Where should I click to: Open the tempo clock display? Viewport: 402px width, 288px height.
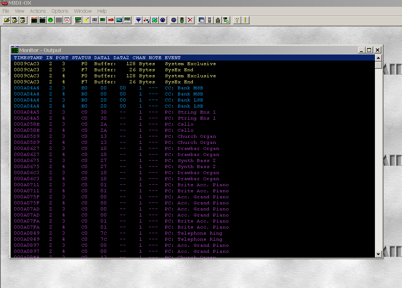point(102,20)
